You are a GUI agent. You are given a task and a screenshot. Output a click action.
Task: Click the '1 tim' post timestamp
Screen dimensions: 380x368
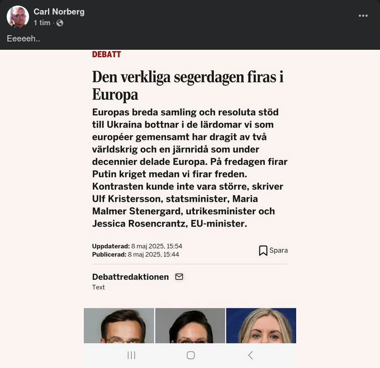(x=42, y=23)
